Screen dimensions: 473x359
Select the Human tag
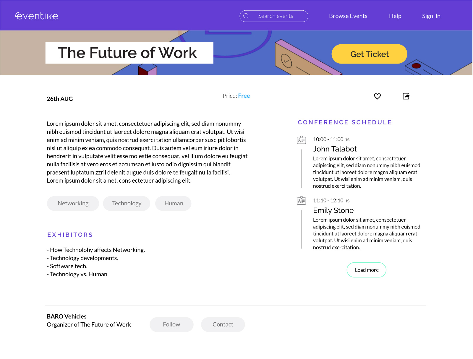pos(174,203)
